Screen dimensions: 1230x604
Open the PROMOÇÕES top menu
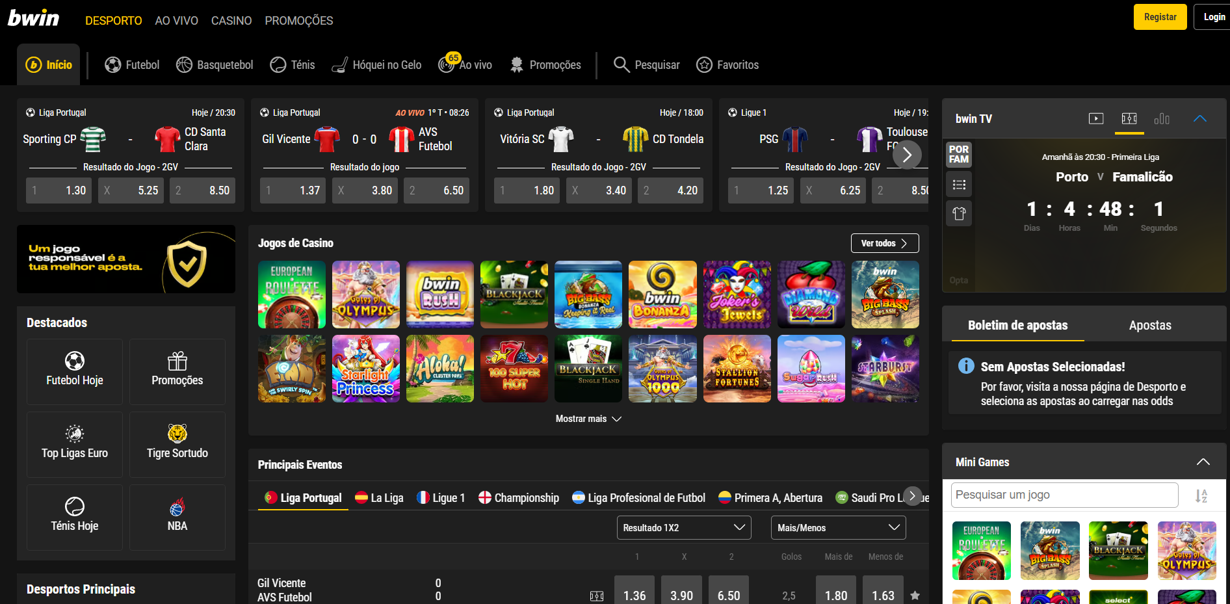coord(299,21)
